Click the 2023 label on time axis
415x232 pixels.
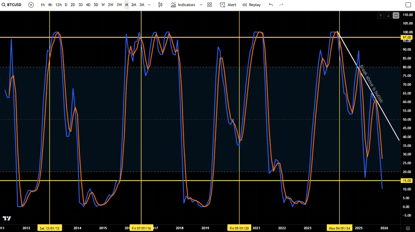click(308, 228)
